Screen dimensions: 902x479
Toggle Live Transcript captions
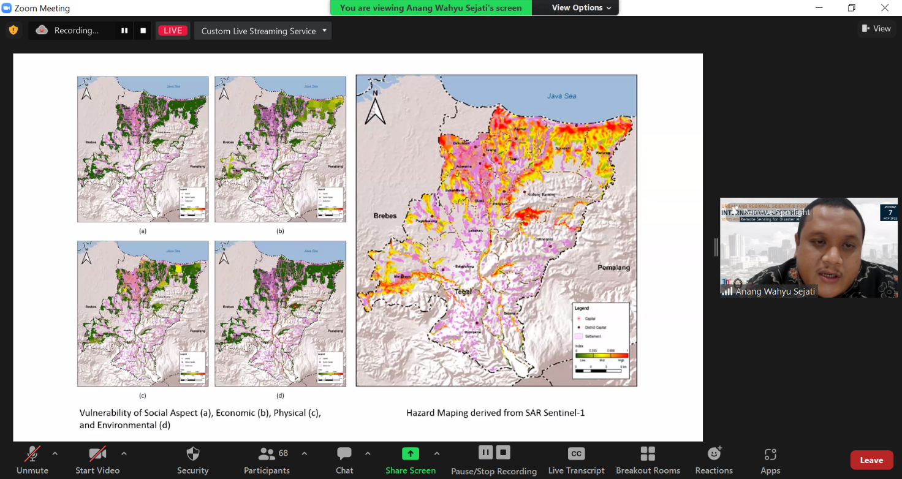click(x=576, y=460)
